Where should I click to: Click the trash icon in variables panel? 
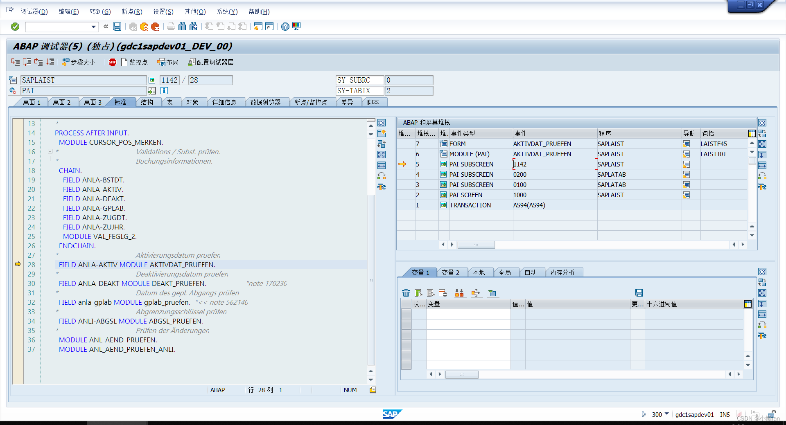click(406, 293)
